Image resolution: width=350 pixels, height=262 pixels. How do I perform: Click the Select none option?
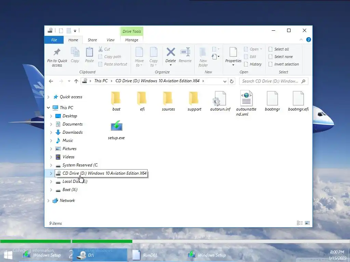pos(281,57)
